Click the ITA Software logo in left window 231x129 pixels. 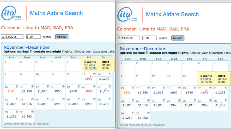[11, 13]
